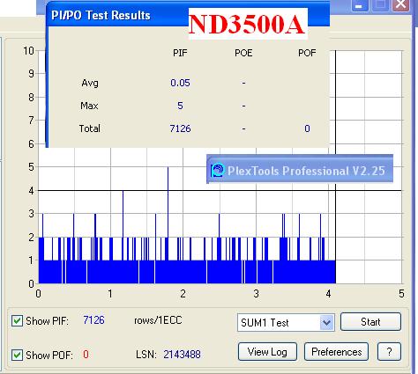Click the PIF total value 7126 in results table

(180, 128)
